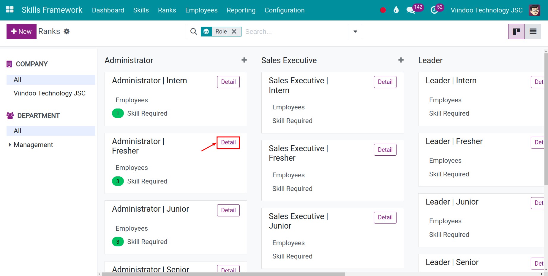Open Detail of Sales Executive | Intern
Screen dimensions: 548x276
pyautogui.click(x=385, y=82)
